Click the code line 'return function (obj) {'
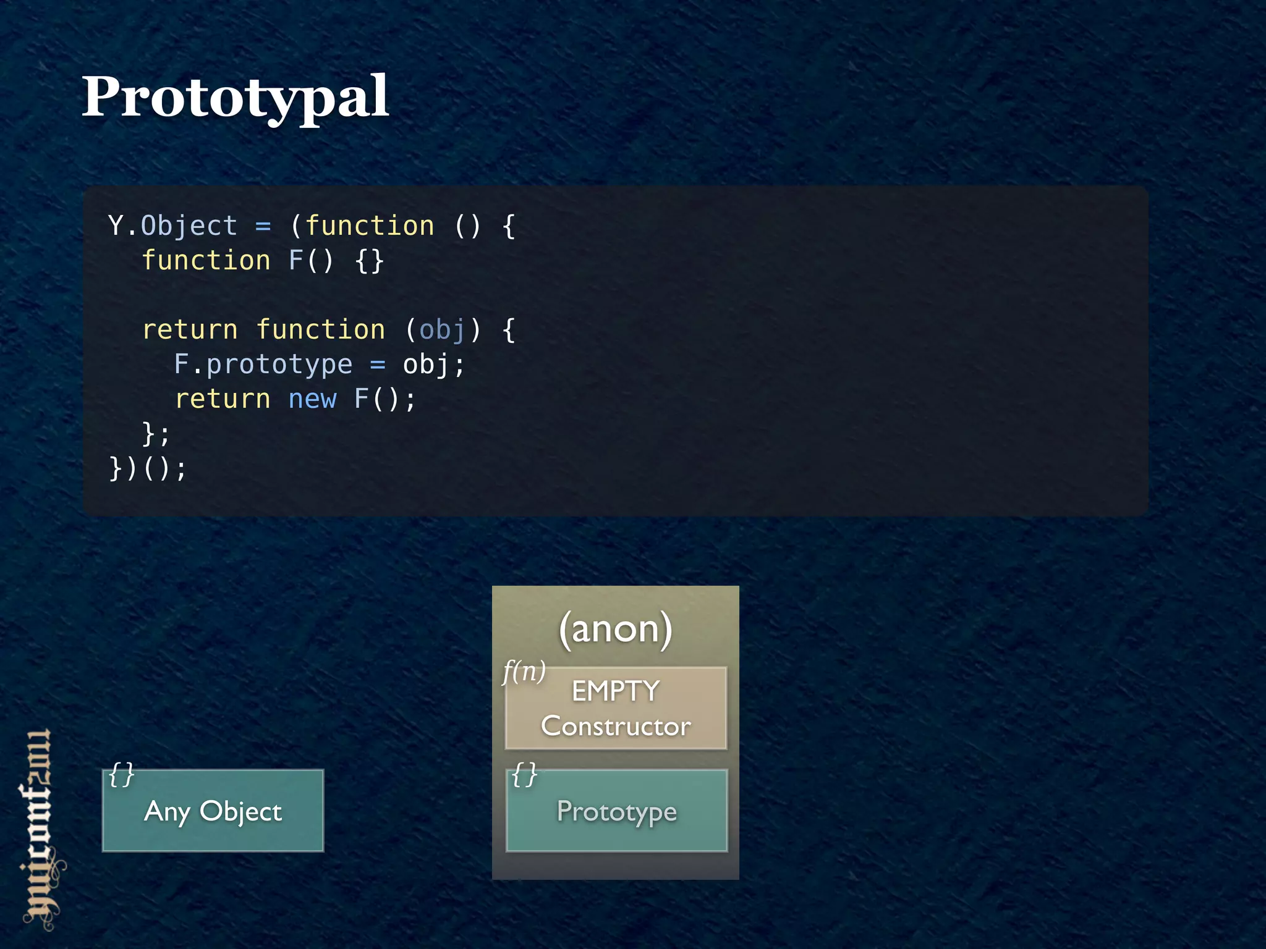This screenshot has height=949, width=1266. pos(329,330)
